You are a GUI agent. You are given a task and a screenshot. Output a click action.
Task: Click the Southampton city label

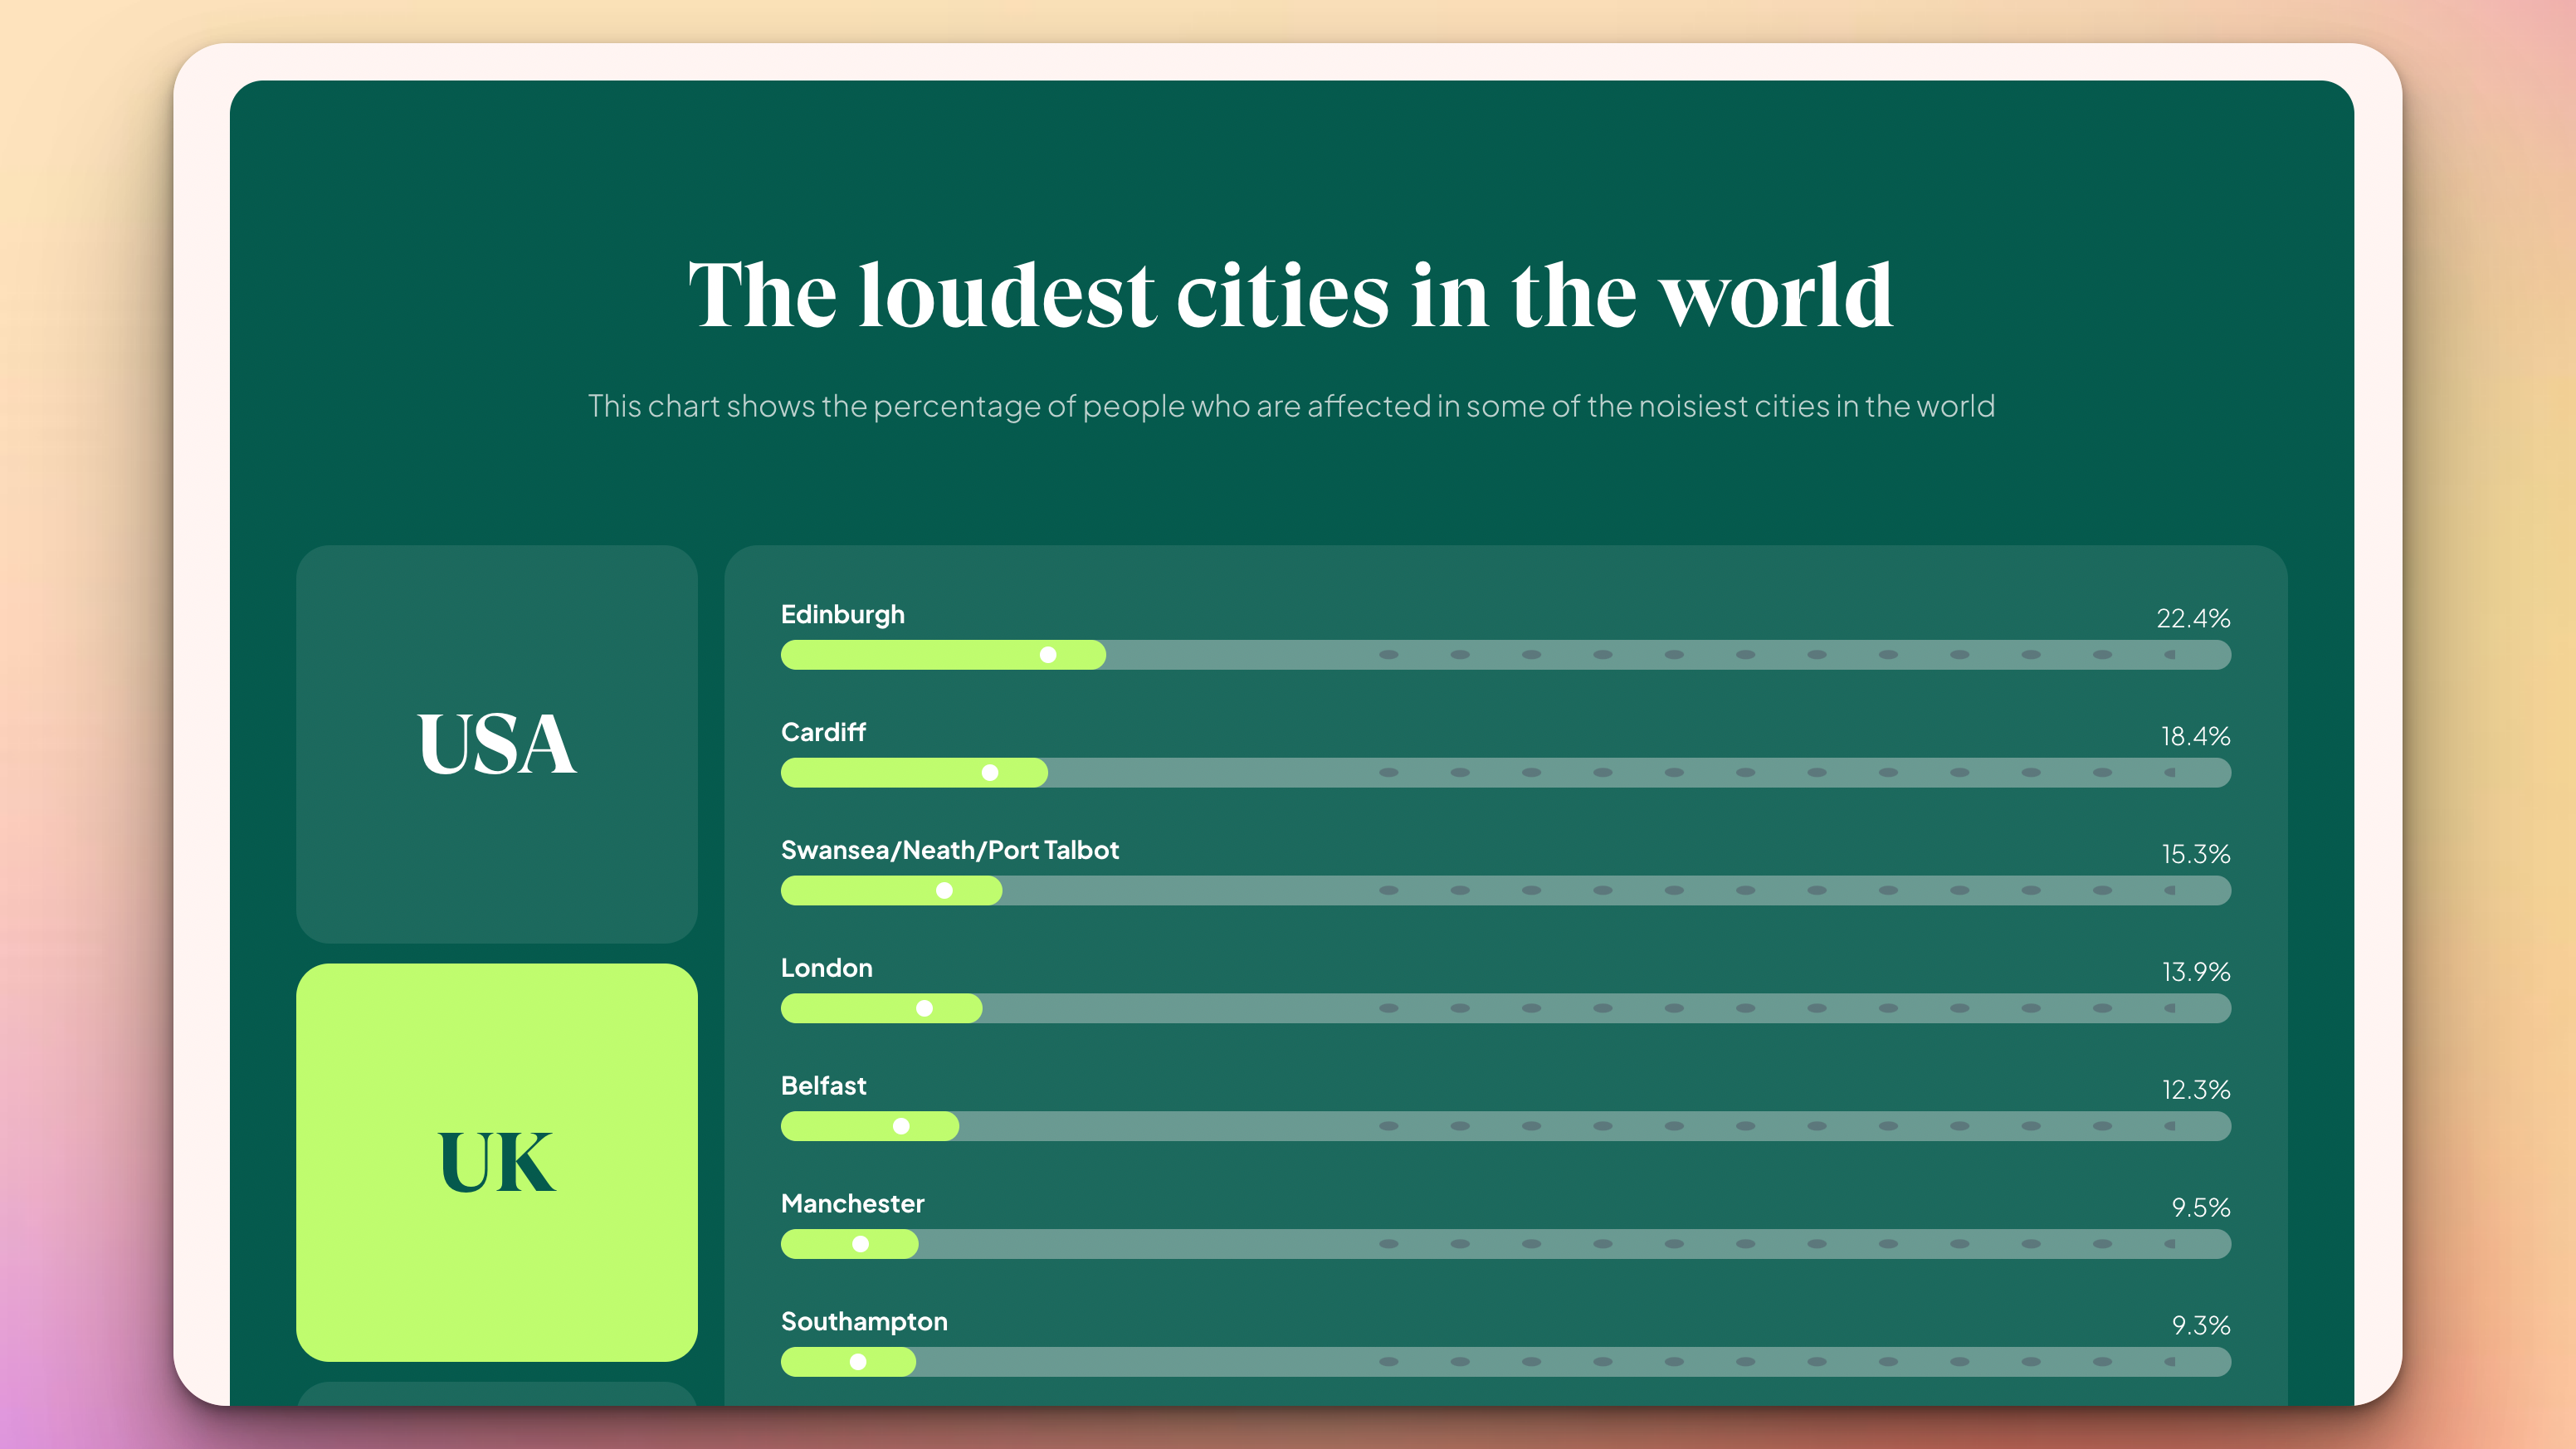(864, 1322)
